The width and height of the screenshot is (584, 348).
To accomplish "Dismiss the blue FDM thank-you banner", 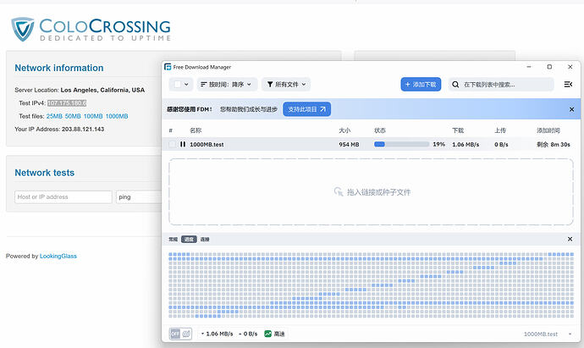I will tap(571, 109).
